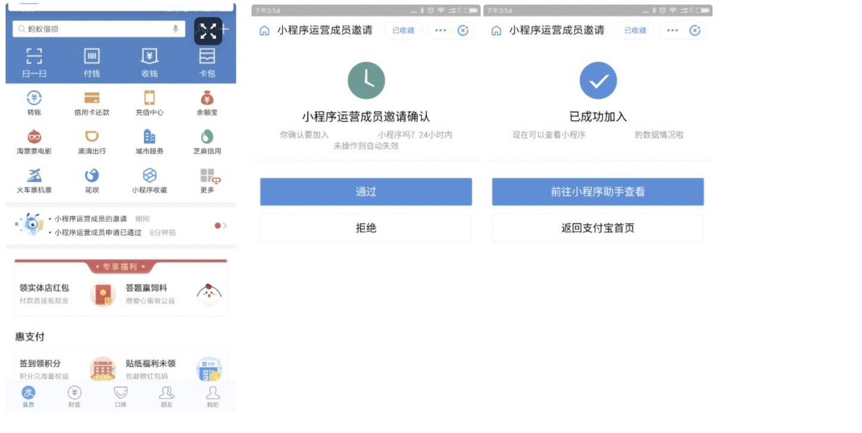Open three-dot menu on invitation confirm page
The width and height of the screenshot is (862, 433).
tap(441, 30)
